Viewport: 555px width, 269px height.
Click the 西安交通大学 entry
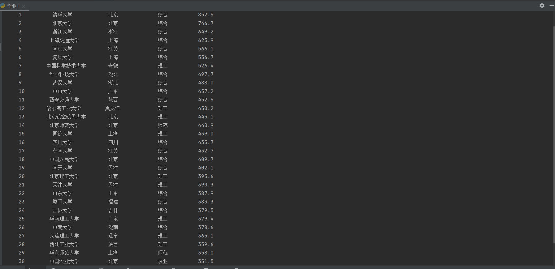(64, 100)
